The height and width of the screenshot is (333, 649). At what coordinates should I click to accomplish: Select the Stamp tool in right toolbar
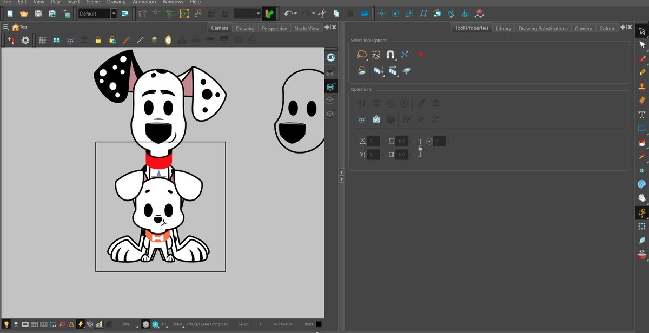point(642,86)
